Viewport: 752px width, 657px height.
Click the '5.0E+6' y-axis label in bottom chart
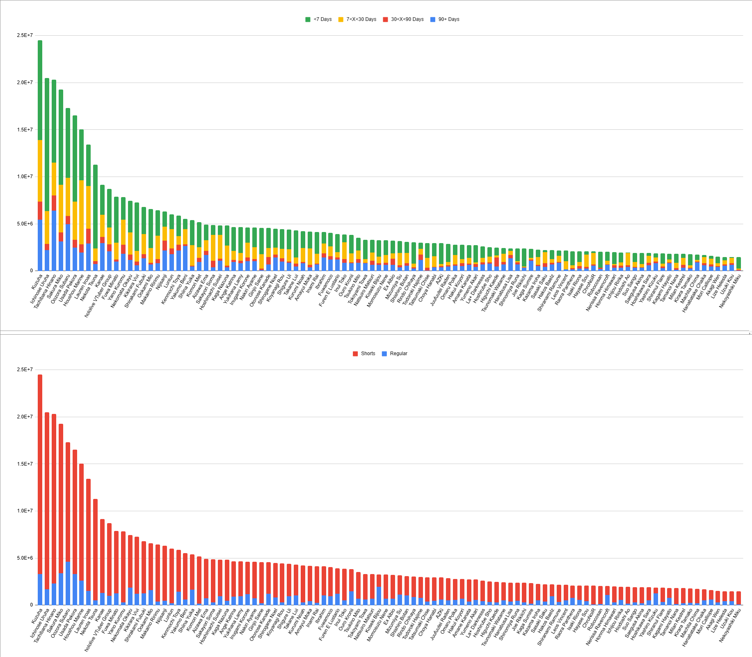25,558
